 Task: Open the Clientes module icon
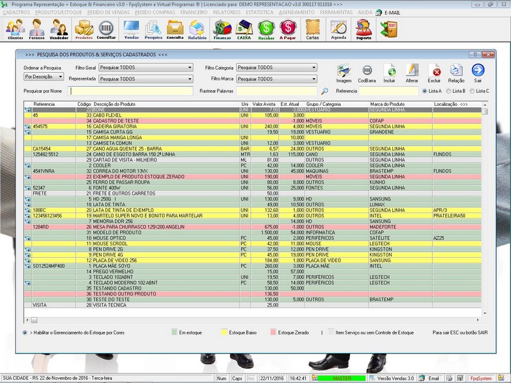tap(15, 29)
